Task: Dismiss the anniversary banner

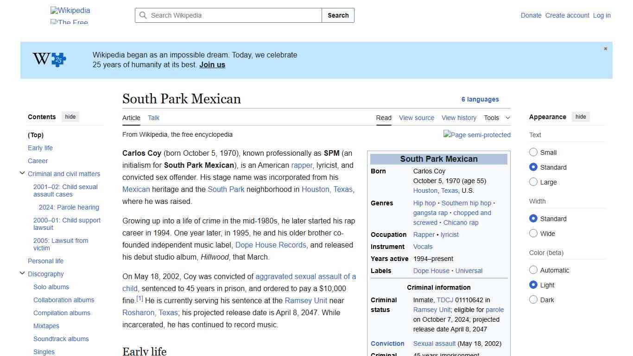Action: pyautogui.click(x=605, y=48)
